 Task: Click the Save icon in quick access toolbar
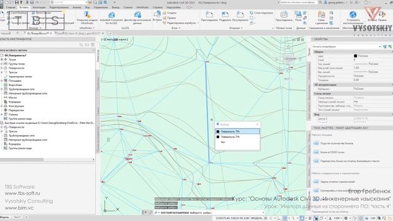(17, 2)
